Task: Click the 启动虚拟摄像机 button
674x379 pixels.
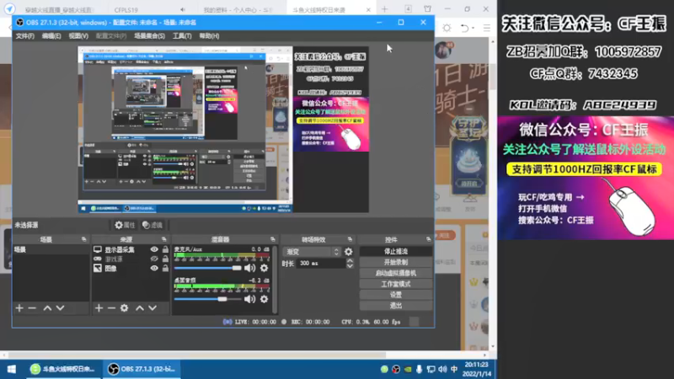Action: (396, 273)
